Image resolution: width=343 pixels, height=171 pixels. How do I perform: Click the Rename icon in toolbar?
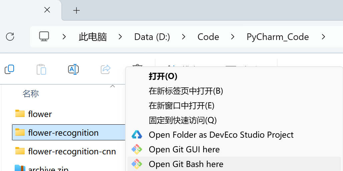73,69
